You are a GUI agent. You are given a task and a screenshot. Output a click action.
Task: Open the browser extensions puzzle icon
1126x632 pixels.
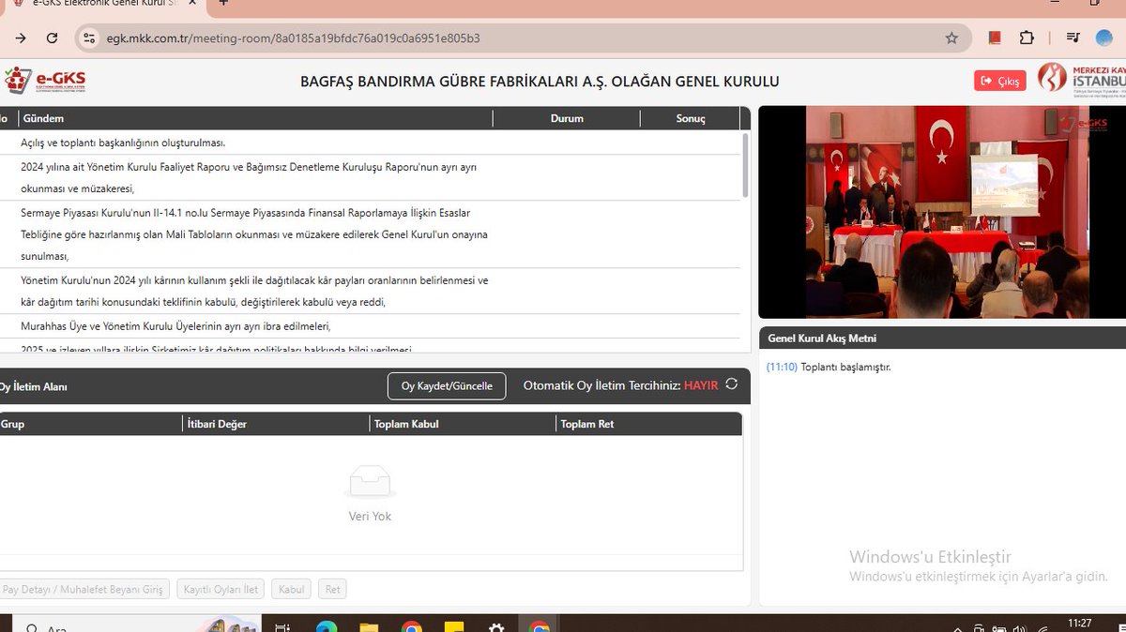pos(1027,38)
